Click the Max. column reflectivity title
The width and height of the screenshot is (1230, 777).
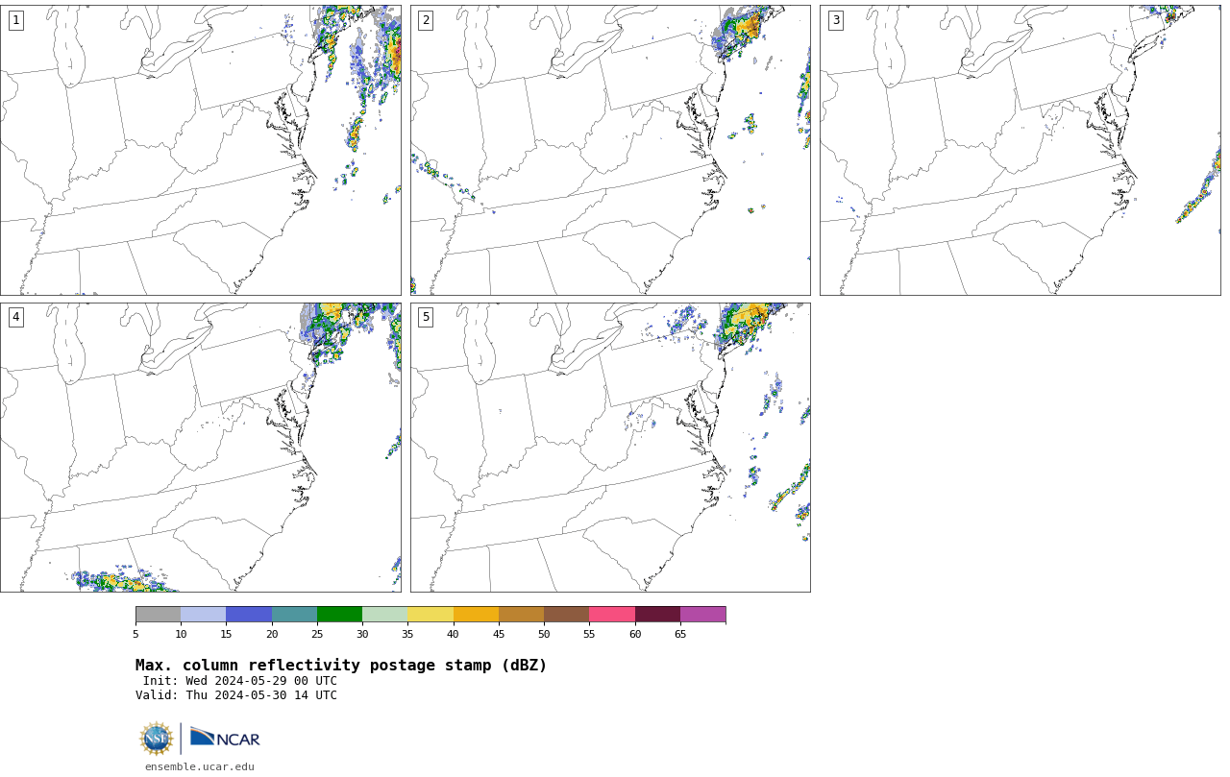(341, 666)
